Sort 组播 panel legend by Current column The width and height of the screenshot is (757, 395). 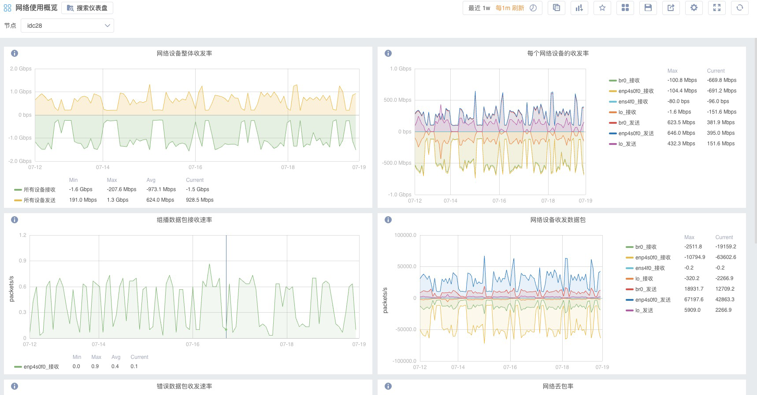[x=139, y=357]
